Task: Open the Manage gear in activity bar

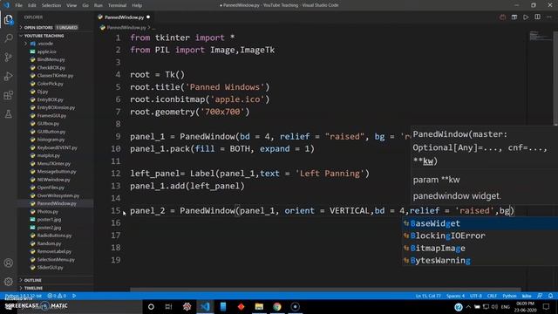Action: 8,282
